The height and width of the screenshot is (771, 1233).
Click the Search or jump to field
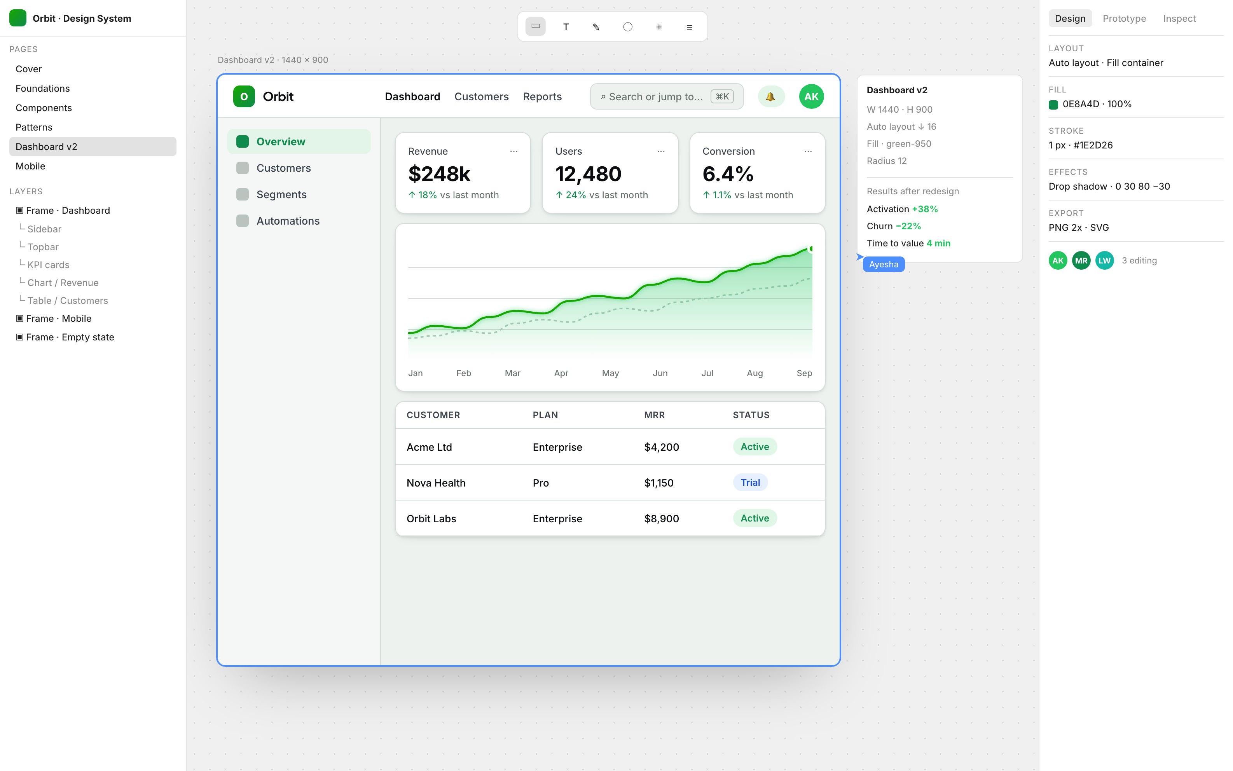[667, 96]
